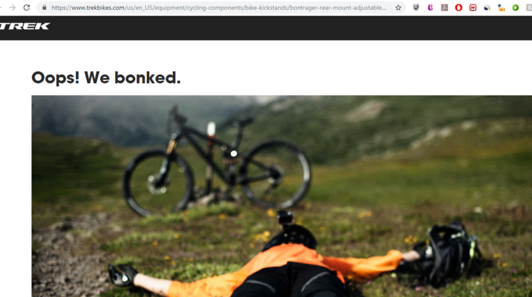Click the black Trek header bar

(266, 28)
